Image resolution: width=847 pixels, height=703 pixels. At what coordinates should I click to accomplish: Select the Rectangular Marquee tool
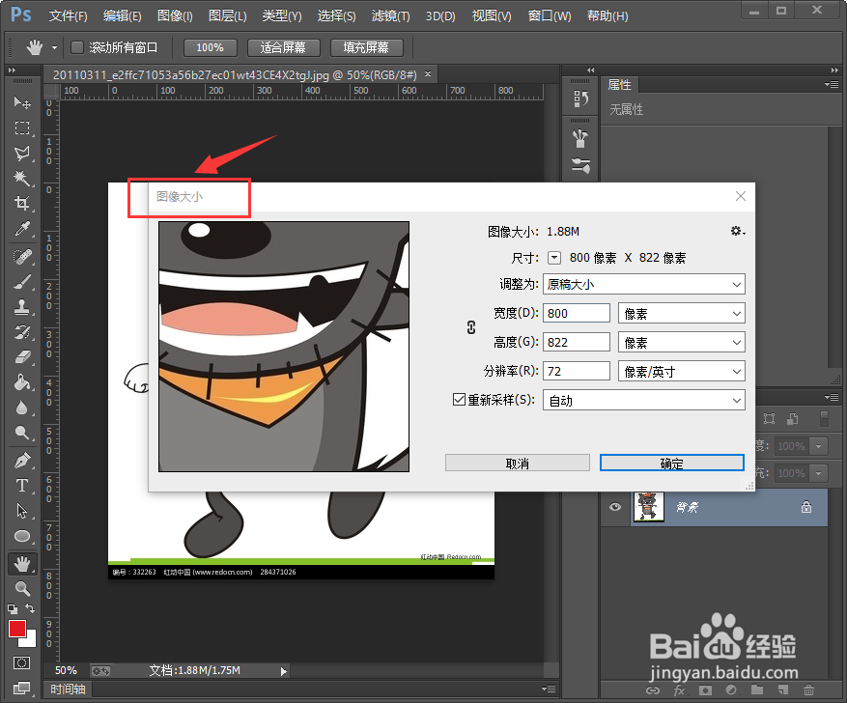[22, 128]
